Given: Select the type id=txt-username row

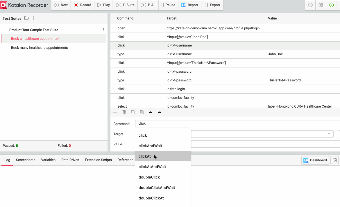Looking at the screenshot, I should point(225,54).
